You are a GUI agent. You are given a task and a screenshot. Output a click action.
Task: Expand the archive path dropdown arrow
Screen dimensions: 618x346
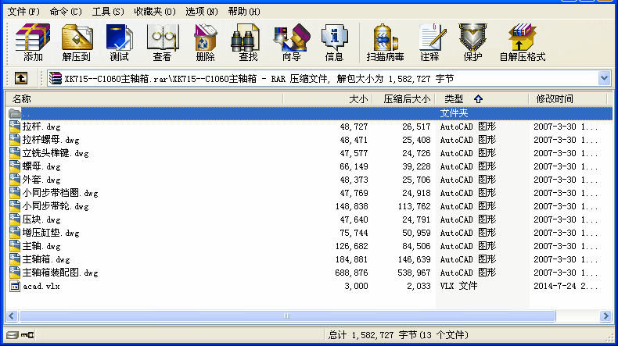tap(604, 78)
